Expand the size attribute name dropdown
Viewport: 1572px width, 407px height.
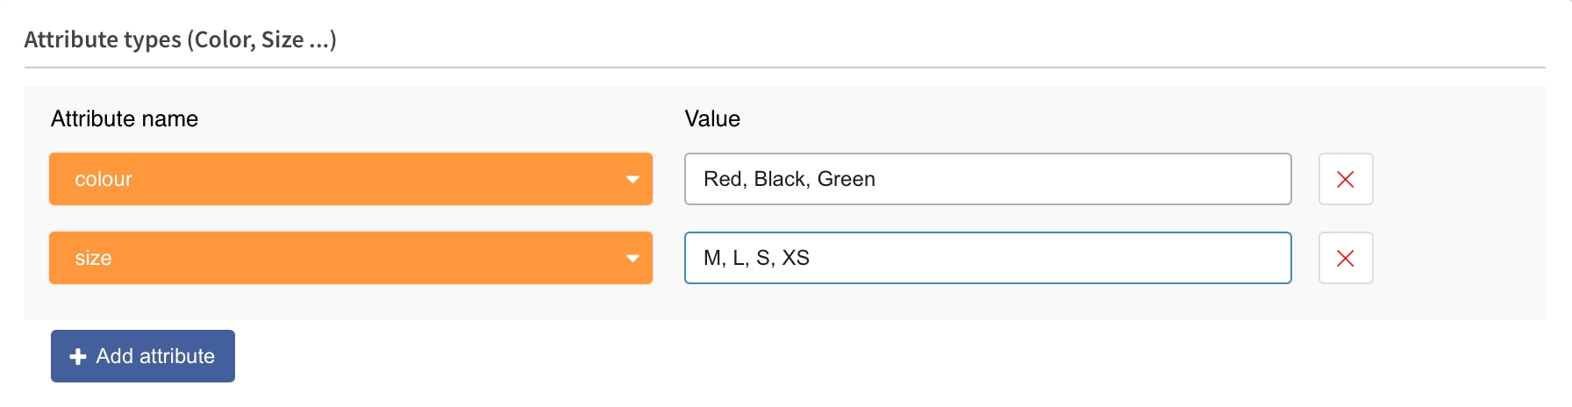[350, 258]
